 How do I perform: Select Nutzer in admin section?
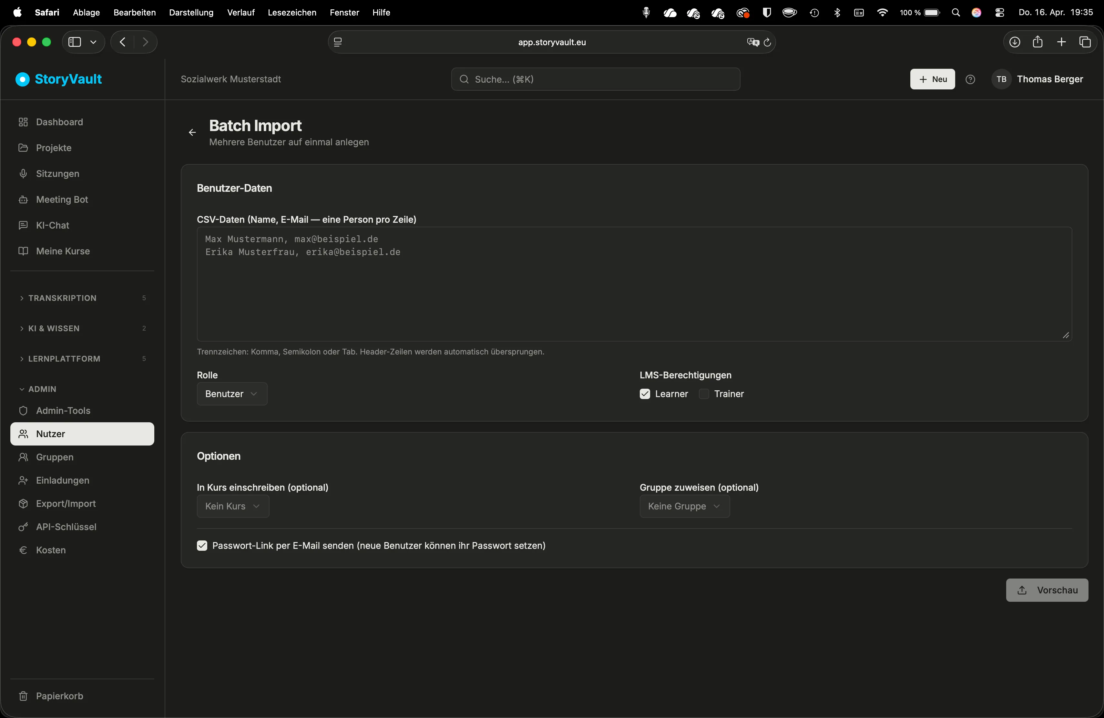pos(82,434)
